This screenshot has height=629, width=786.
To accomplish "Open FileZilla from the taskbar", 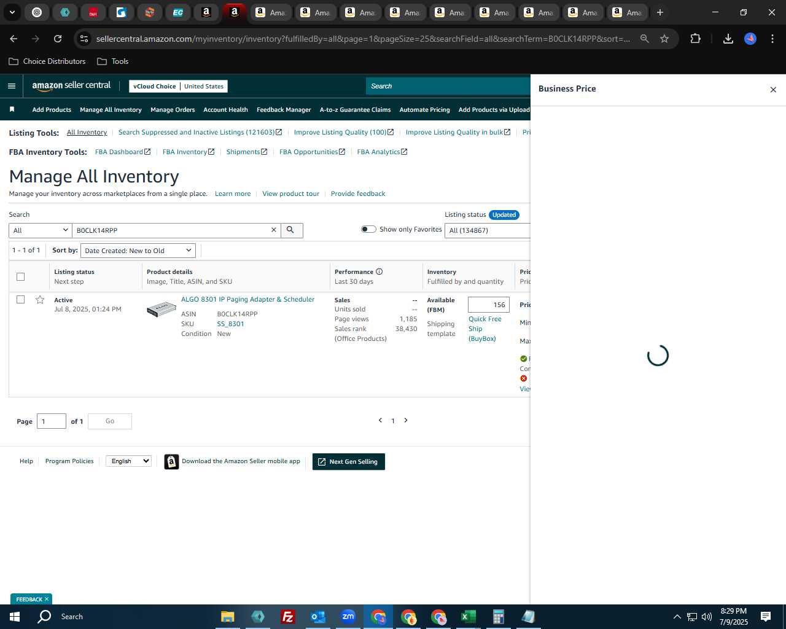I will (x=287, y=617).
